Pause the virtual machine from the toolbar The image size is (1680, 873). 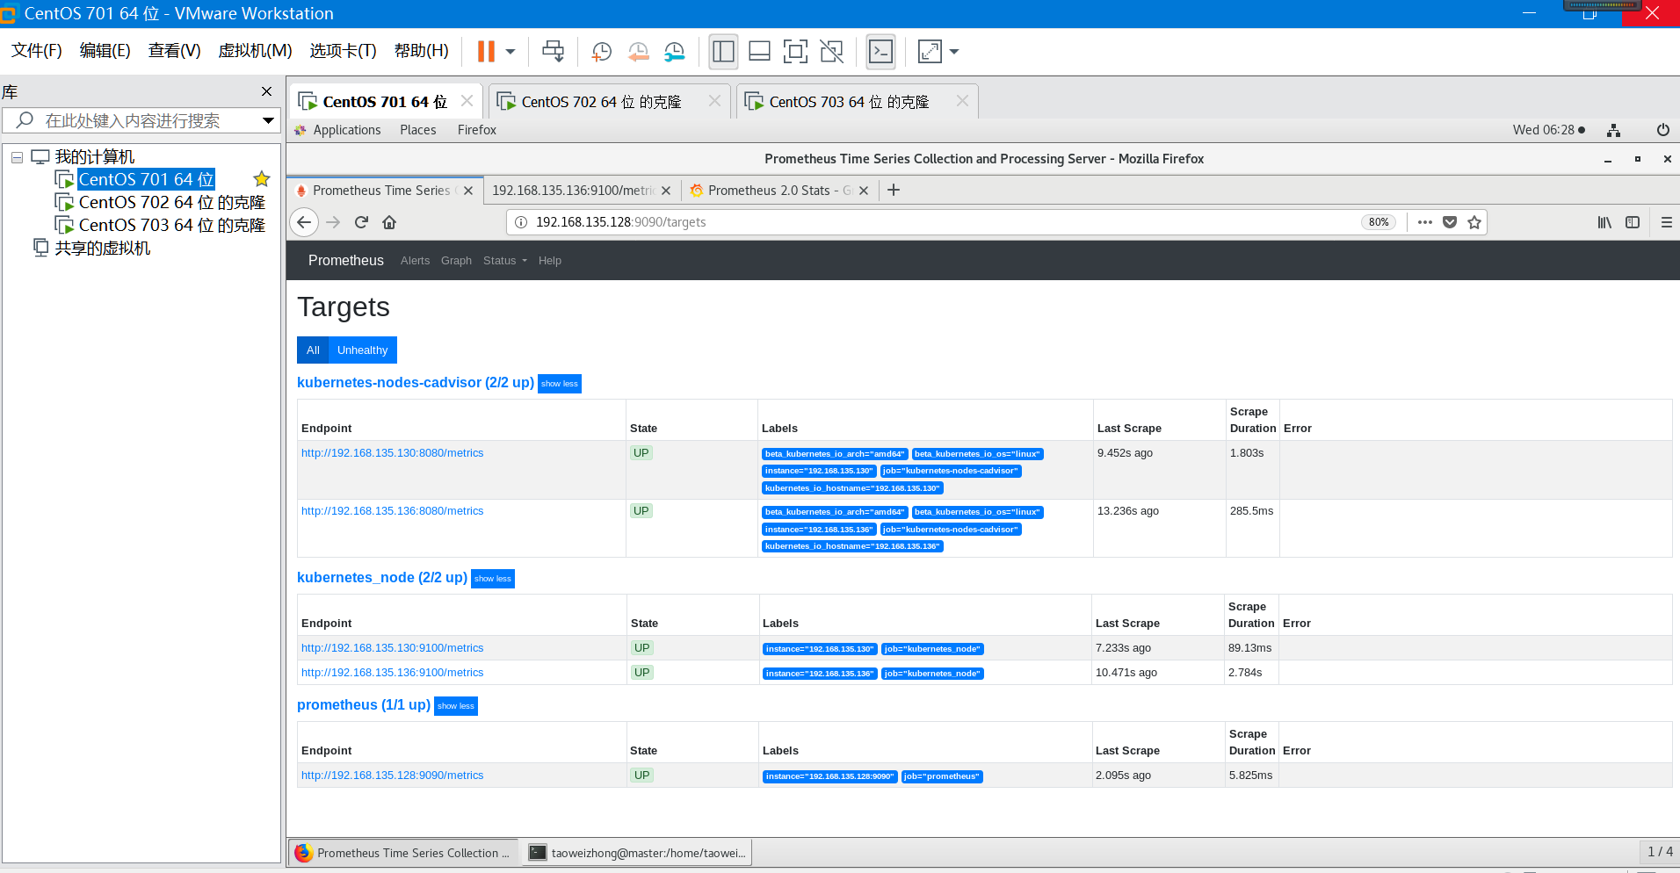pyautogui.click(x=486, y=52)
